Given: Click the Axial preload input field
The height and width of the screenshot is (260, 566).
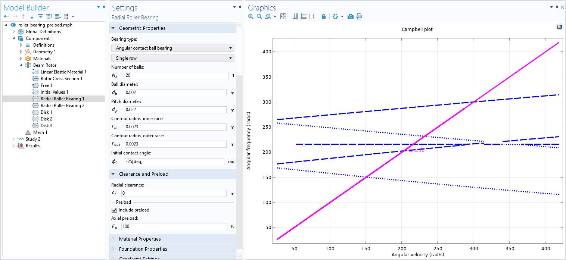Looking at the screenshot, I should [174, 227].
